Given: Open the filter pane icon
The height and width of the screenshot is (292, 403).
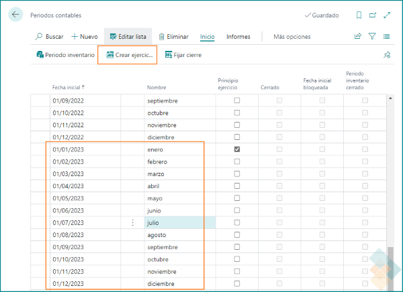Looking at the screenshot, I should click(373, 37).
